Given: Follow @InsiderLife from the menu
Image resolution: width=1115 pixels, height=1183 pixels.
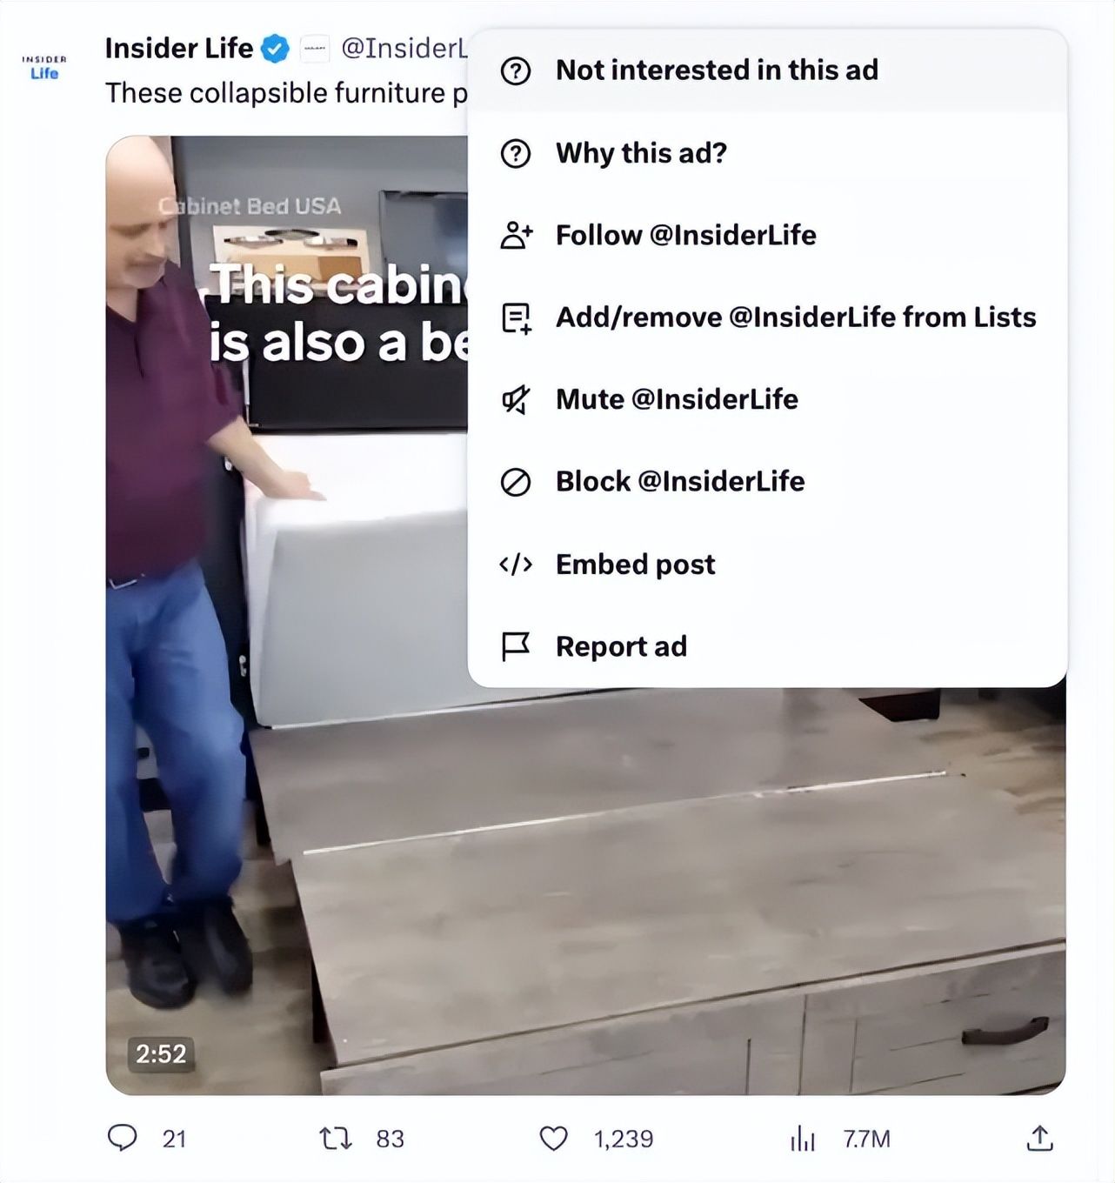Looking at the screenshot, I should tap(685, 235).
